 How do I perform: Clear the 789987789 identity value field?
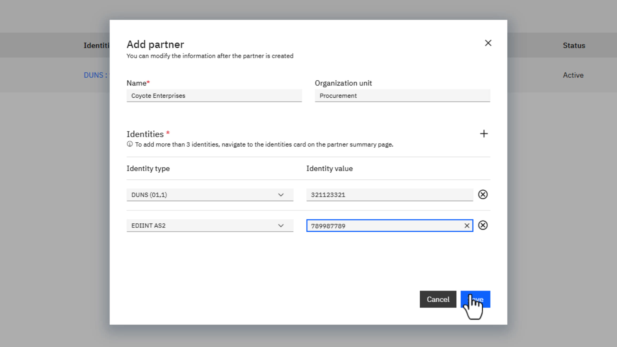click(x=467, y=226)
